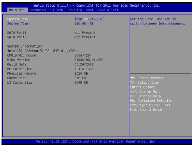Select the Boot tab
Screen dimensions: 192x145
tap(90, 10)
